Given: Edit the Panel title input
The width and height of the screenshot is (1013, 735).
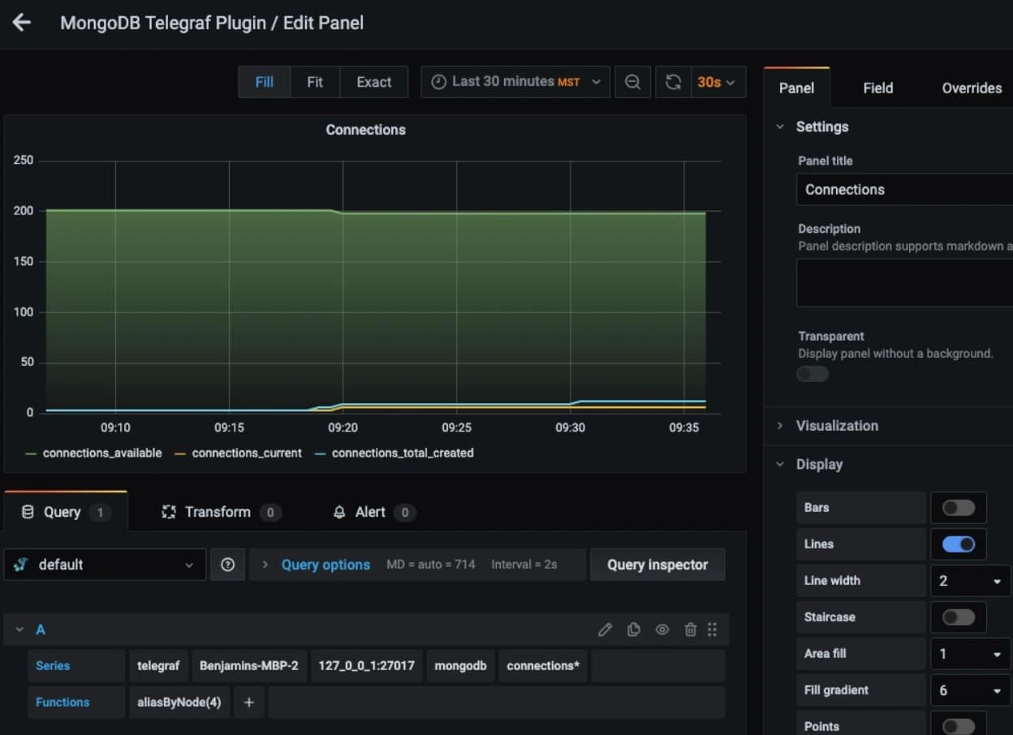Looking at the screenshot, I should point(904,190).
